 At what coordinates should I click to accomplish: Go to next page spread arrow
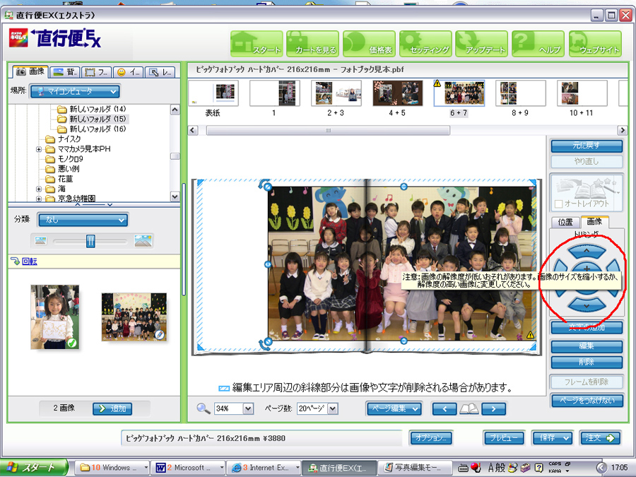(x=493, y=408)
